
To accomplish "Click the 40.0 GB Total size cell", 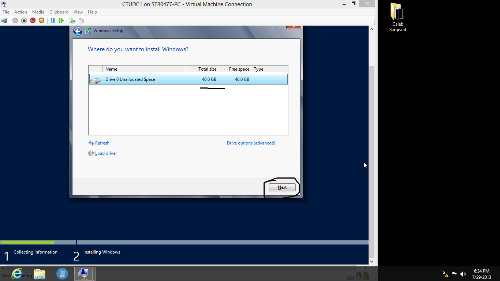I will point(209,79).
